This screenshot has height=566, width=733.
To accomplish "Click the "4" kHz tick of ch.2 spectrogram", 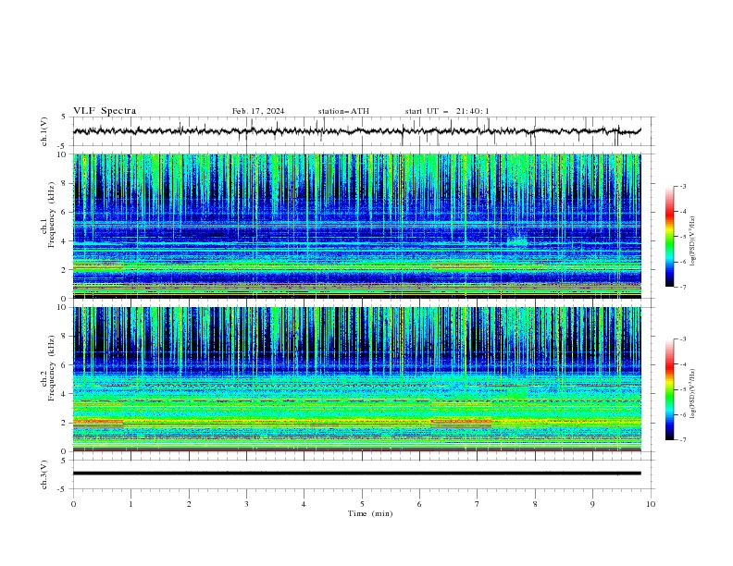I will (66, 394).
